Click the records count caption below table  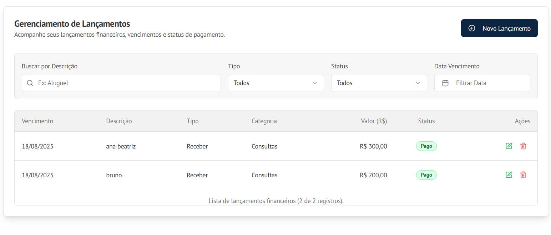[276, 201]
